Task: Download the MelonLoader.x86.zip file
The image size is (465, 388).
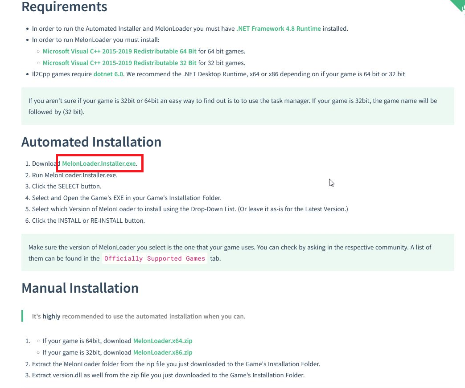Action: (x=163, y=352)
